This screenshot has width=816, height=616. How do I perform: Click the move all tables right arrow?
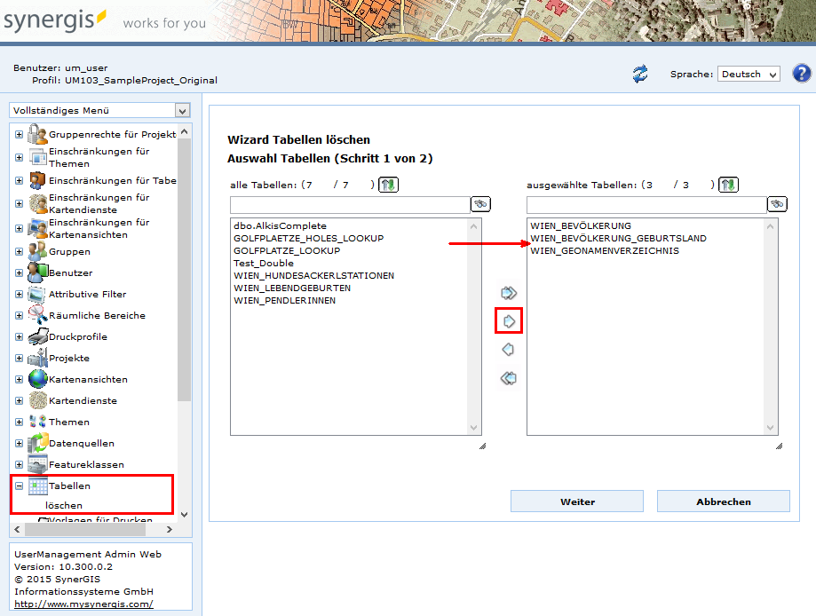[x=509, y=292]
